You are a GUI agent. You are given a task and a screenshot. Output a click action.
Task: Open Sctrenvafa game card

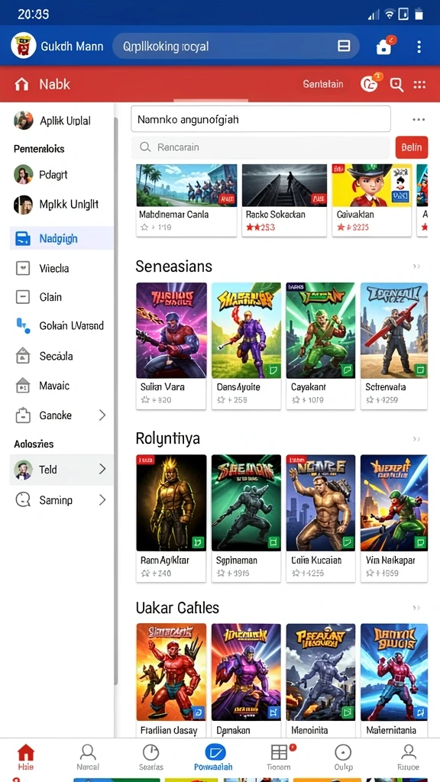pos(394,346)
